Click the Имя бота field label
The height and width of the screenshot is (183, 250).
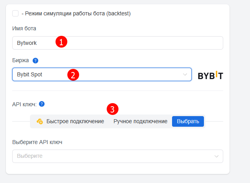coord(24,28)
